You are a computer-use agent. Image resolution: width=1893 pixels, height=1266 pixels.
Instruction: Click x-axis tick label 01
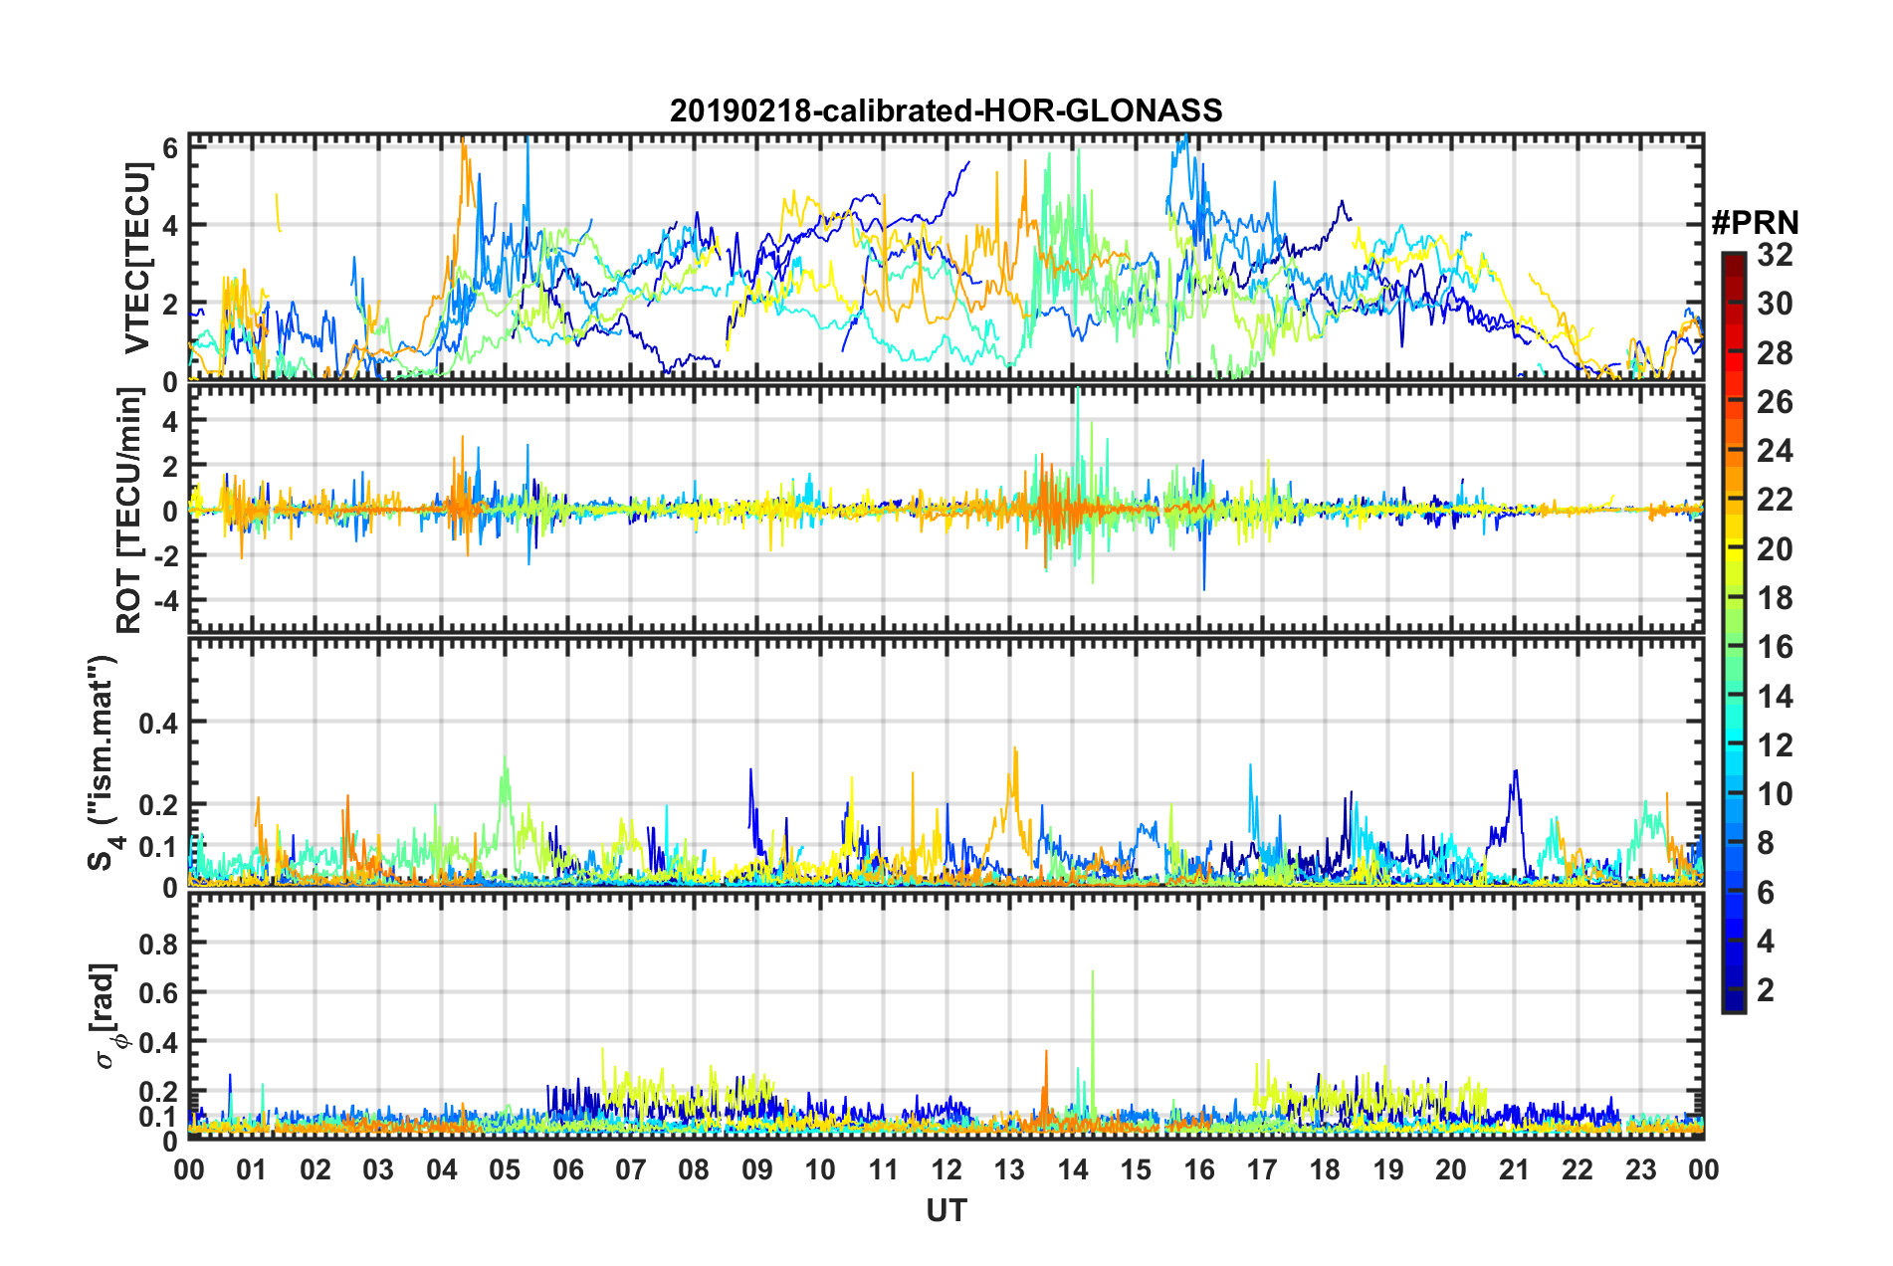(x=252, y=1169)
